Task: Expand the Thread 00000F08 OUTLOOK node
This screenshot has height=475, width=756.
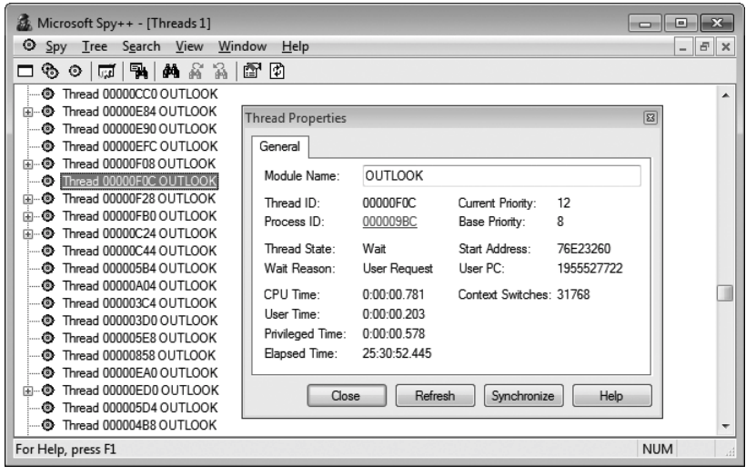Action: [x=28, y=164]
